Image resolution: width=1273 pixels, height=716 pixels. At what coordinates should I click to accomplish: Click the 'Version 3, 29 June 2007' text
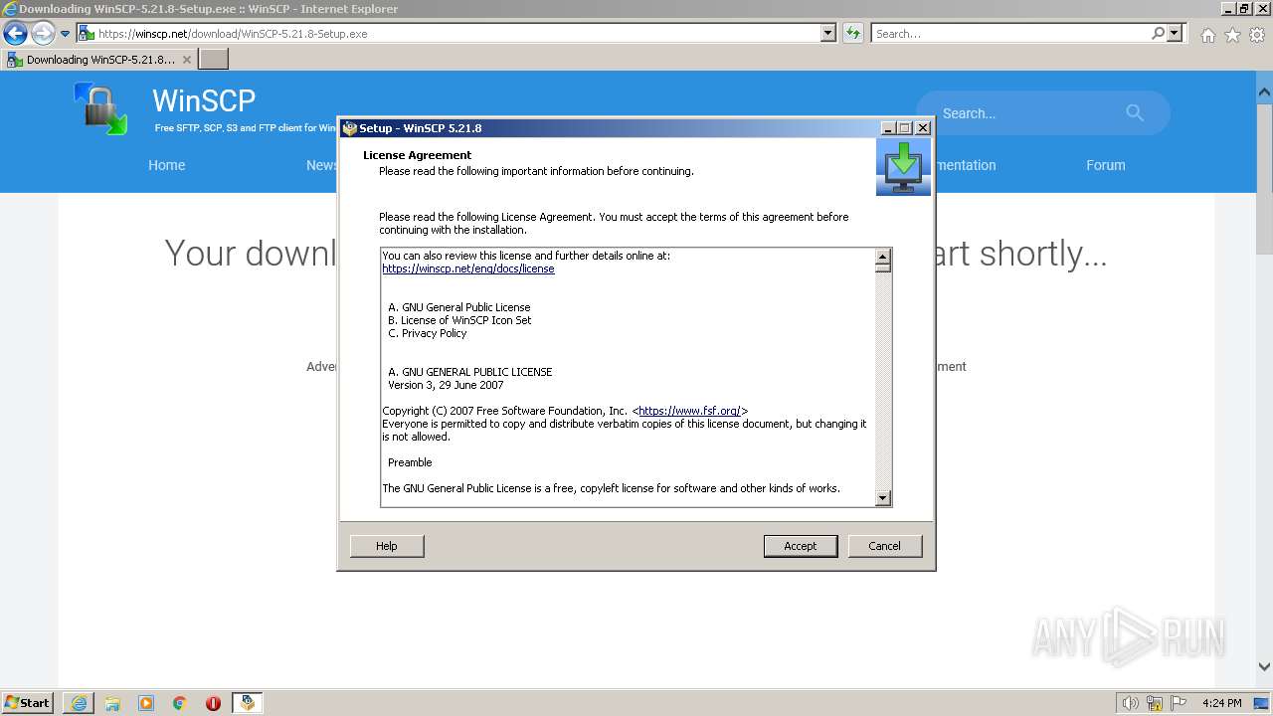[446, 385]
